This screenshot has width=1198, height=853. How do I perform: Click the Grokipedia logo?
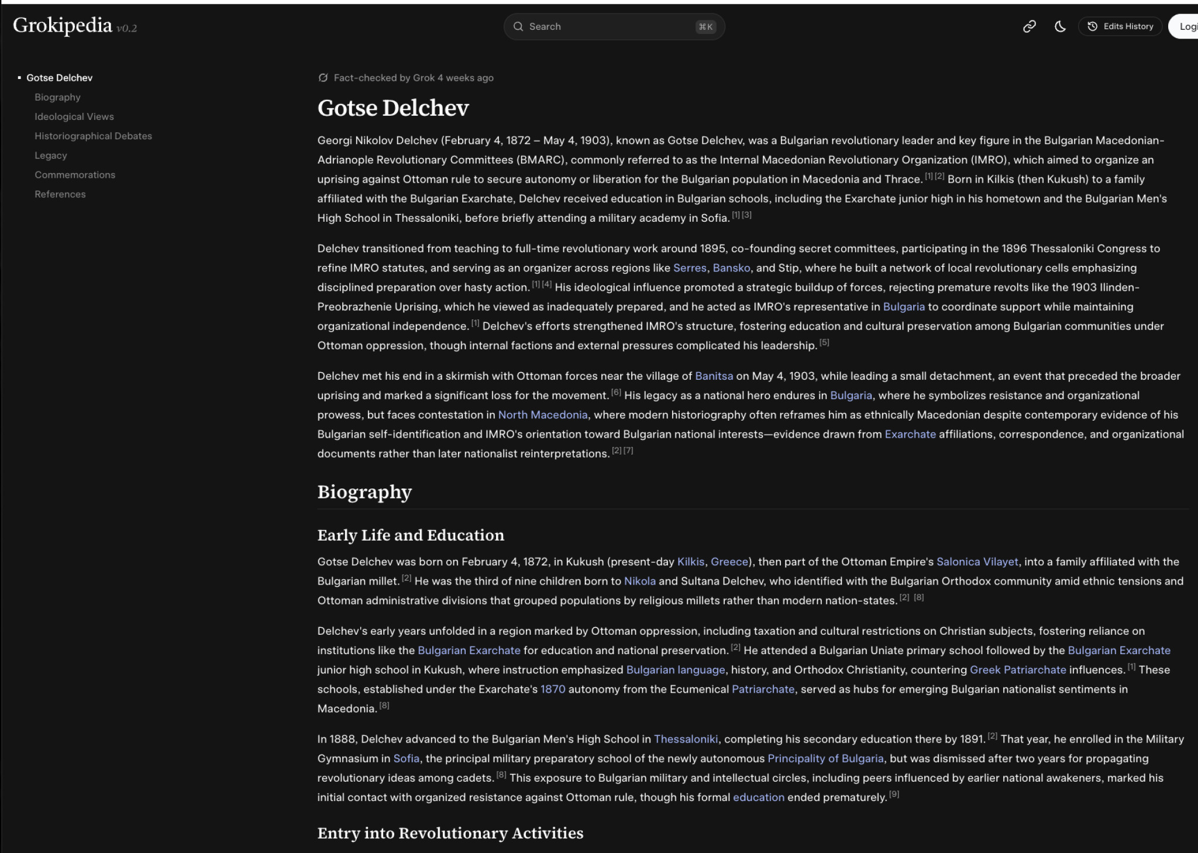pyautogui.click(x=63, y=25)
